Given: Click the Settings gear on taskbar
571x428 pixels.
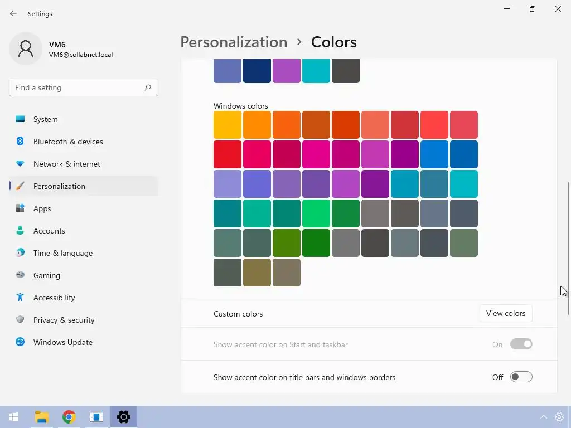Looking at the screenshot, I should tap(124, 417).
